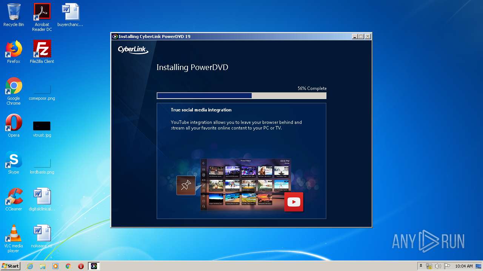The width and height of the screenshot is (483, 271).
Task: Show hidden system tray icons
Action: pos(421,266)
